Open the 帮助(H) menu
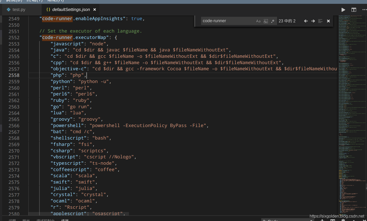367x221 pixels. click(56, 1)
